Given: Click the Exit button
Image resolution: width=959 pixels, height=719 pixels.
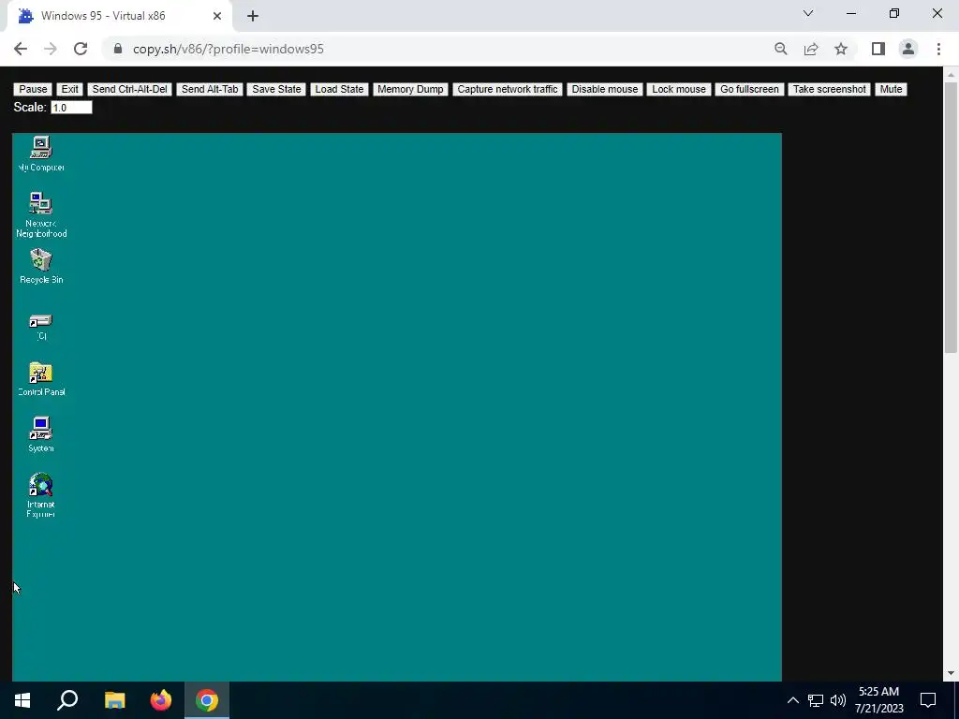Looking at the screenshot, I should tap(69, 89).
